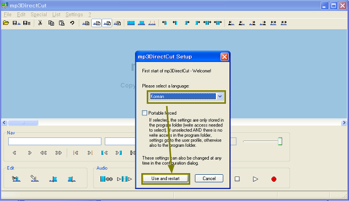
Task: Toggle the waveform page '1' toolbar button
Action: pos(97,23)
